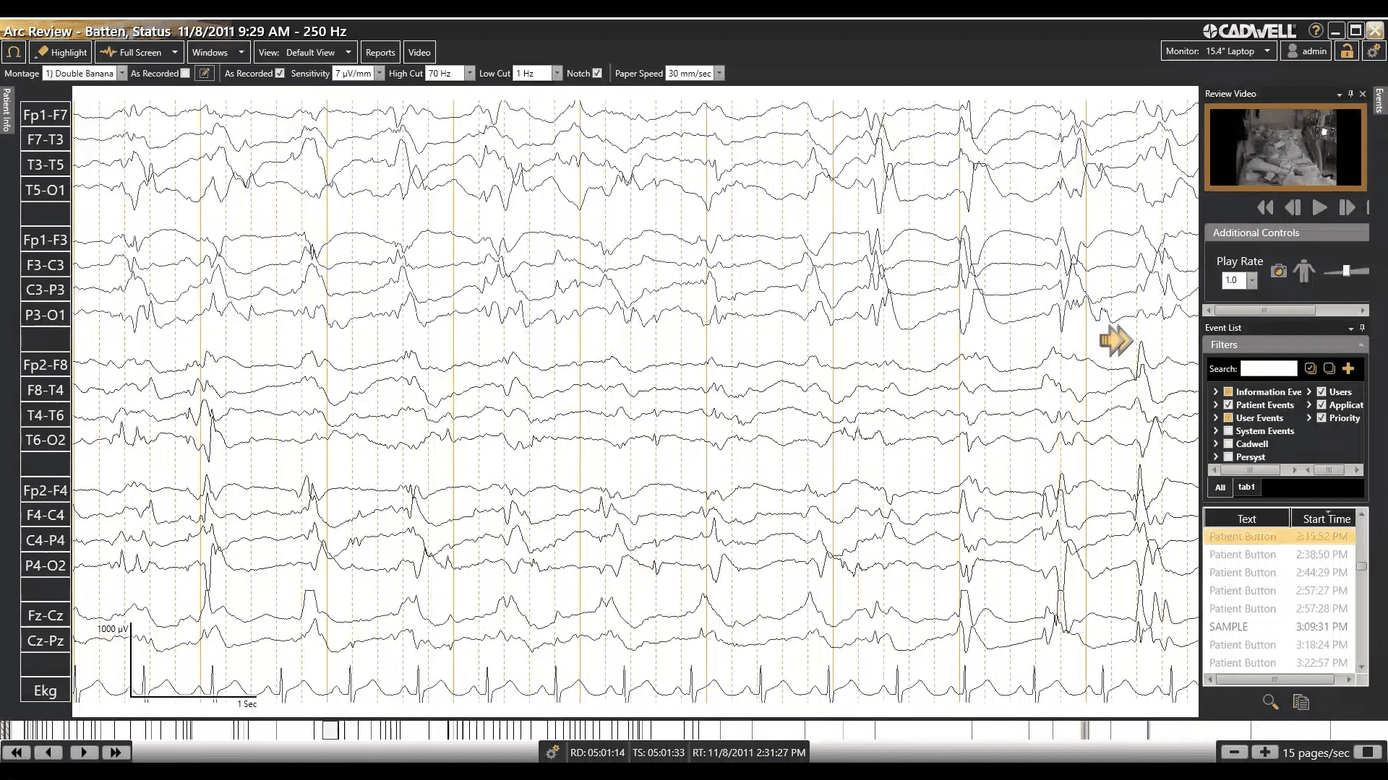Add a new filter with the plus icon

point(1349,368)
